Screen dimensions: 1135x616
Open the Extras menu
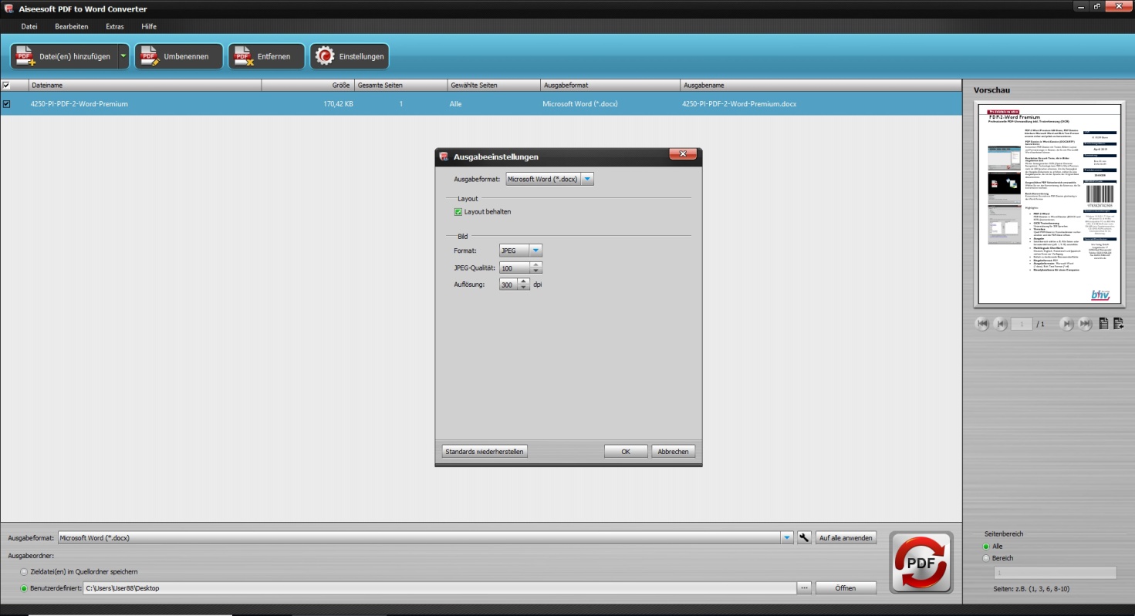115,26
